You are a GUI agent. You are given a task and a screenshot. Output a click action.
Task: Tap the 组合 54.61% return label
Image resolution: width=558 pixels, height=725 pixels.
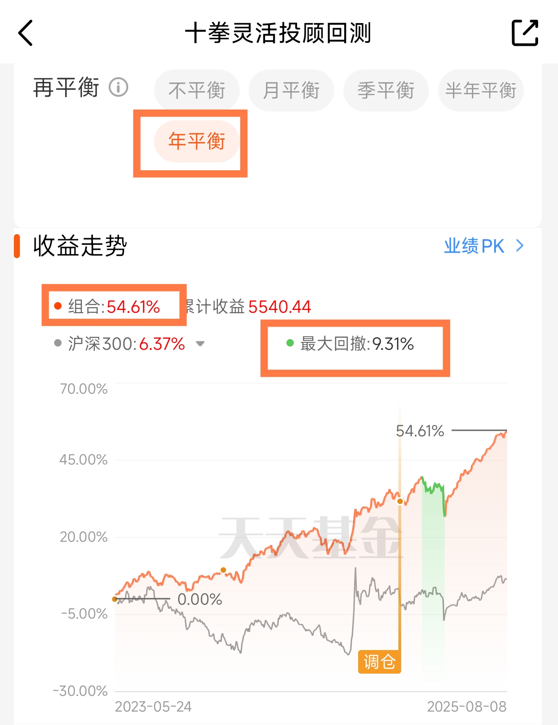(114, 306)
